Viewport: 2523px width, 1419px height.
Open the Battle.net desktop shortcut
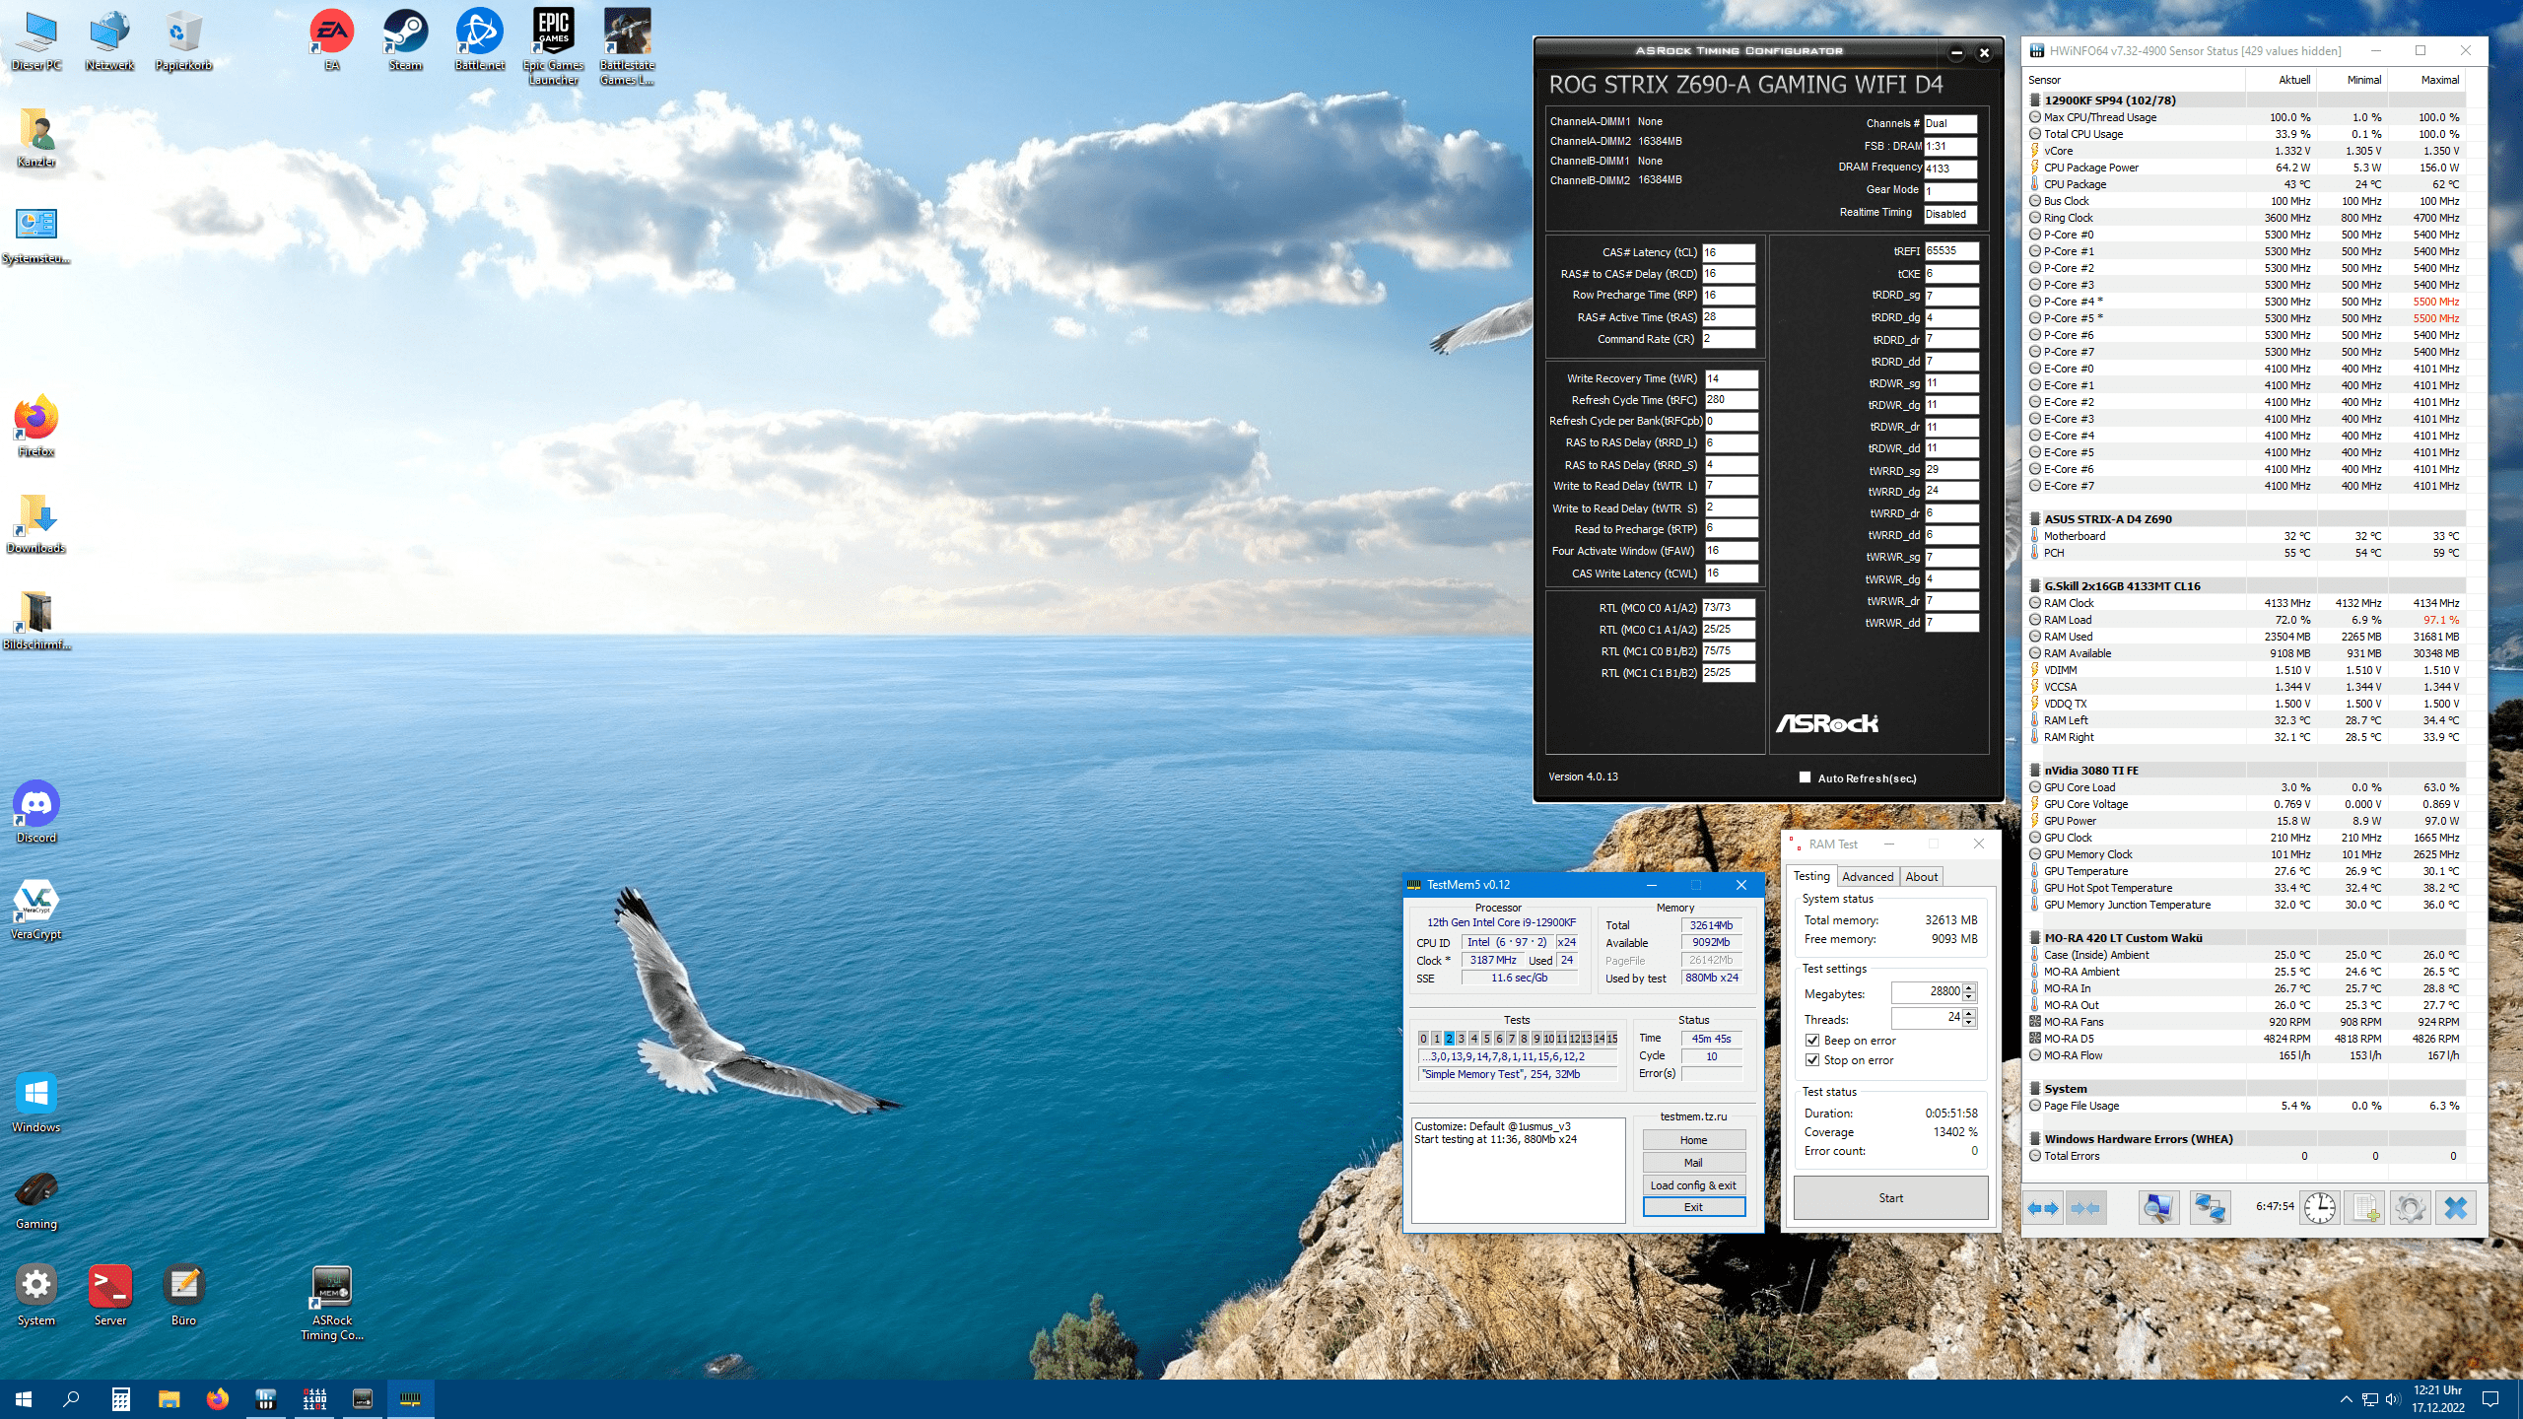click(x=480, y=40)
